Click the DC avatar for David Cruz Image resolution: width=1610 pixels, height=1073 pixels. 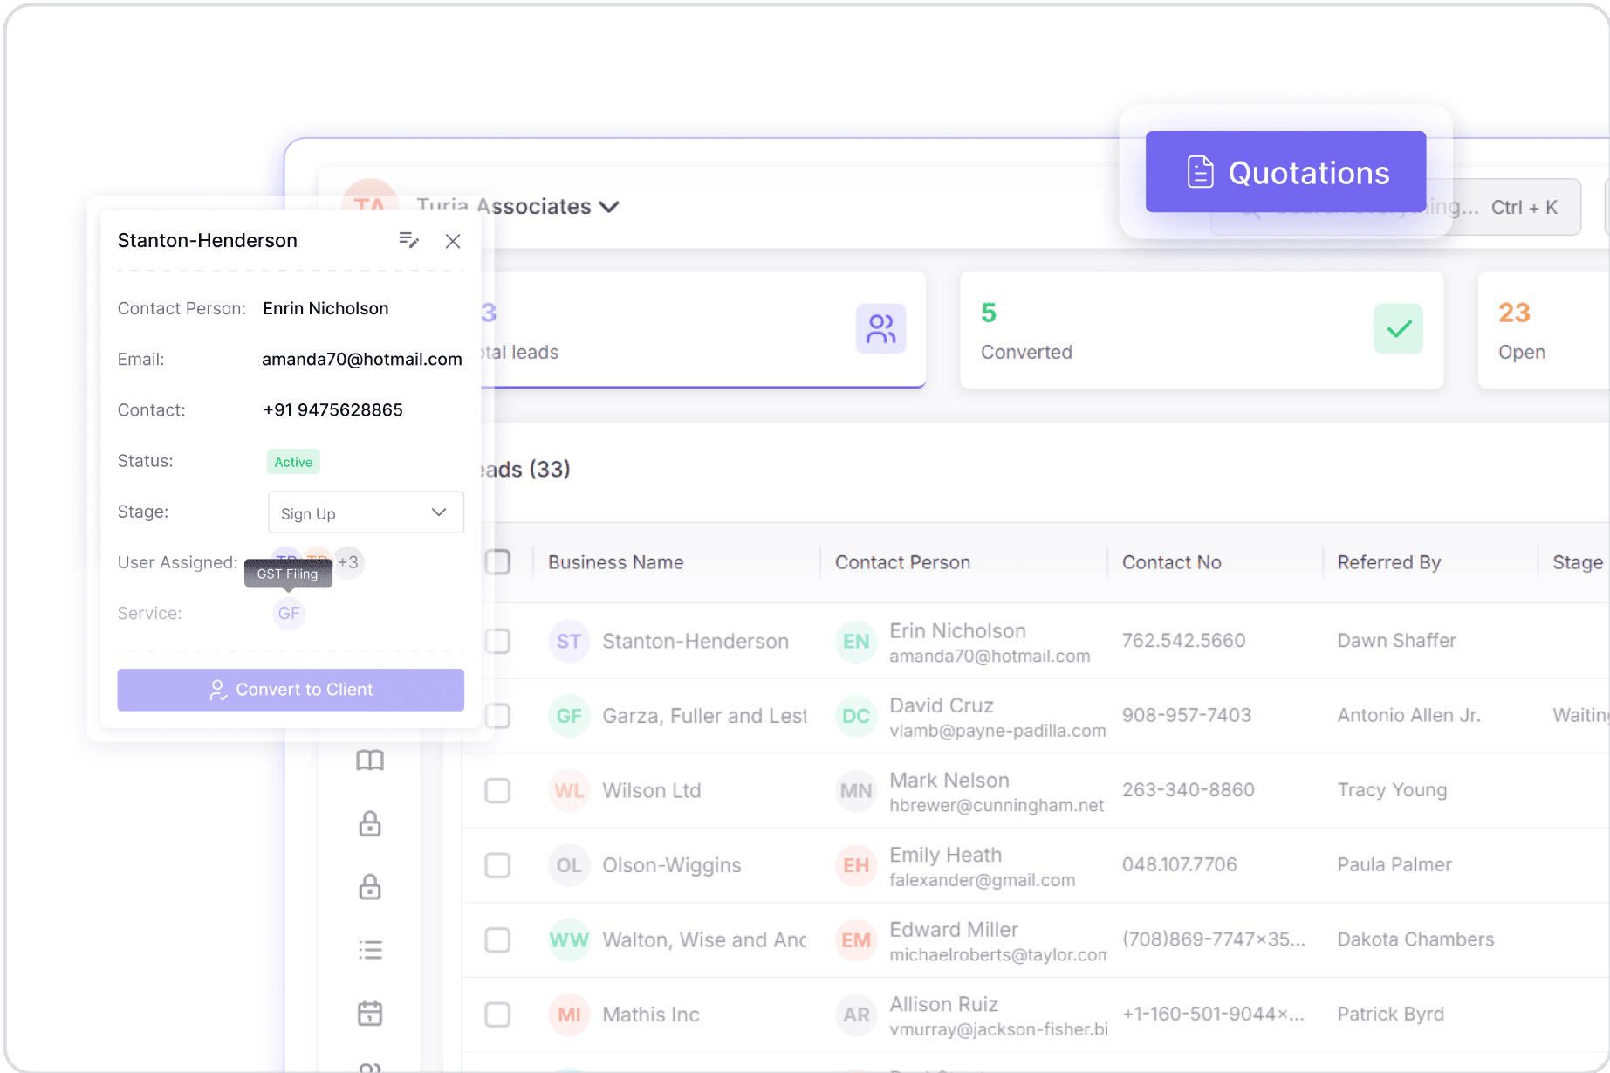[856, 716]
